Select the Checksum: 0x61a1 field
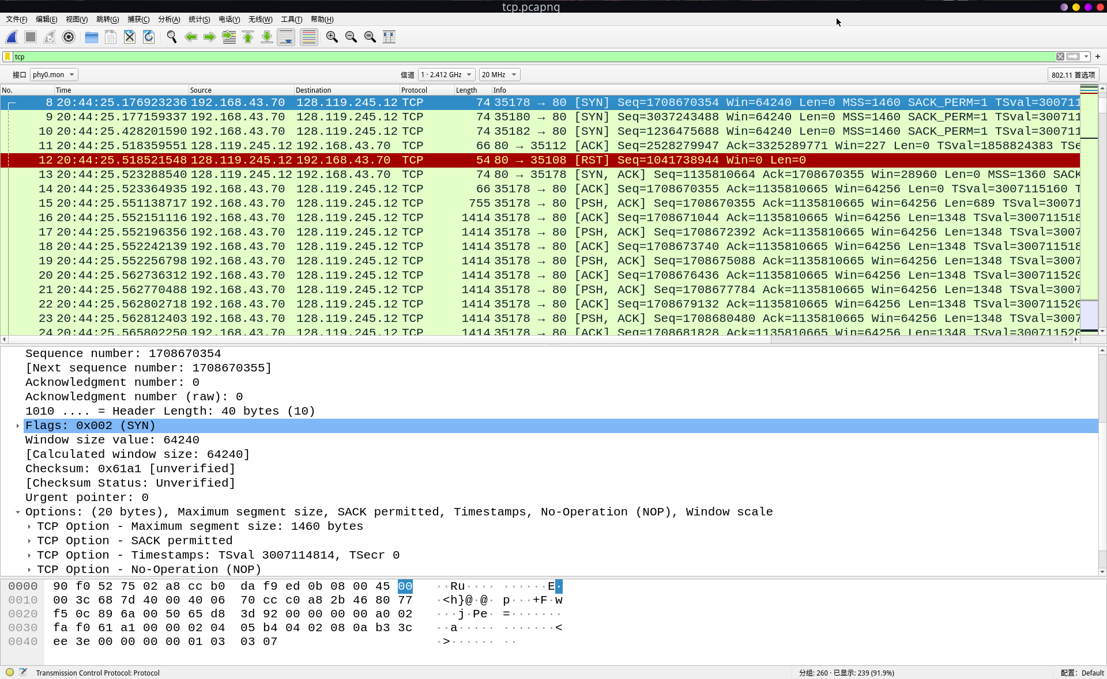Image resolution: width=1107 pixels, height=679 pixels. pos(130,469)
